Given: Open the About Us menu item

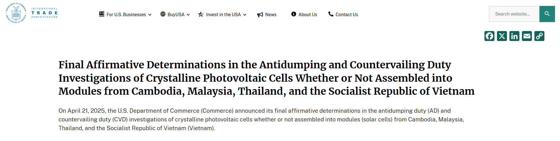Looking at the screenshot, I should pos(307,15).
